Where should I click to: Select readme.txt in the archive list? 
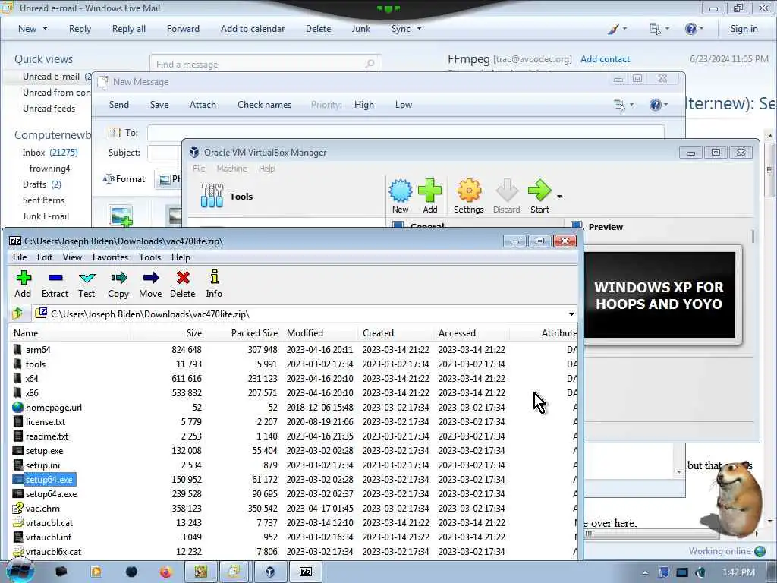click(x=292, y=436)
